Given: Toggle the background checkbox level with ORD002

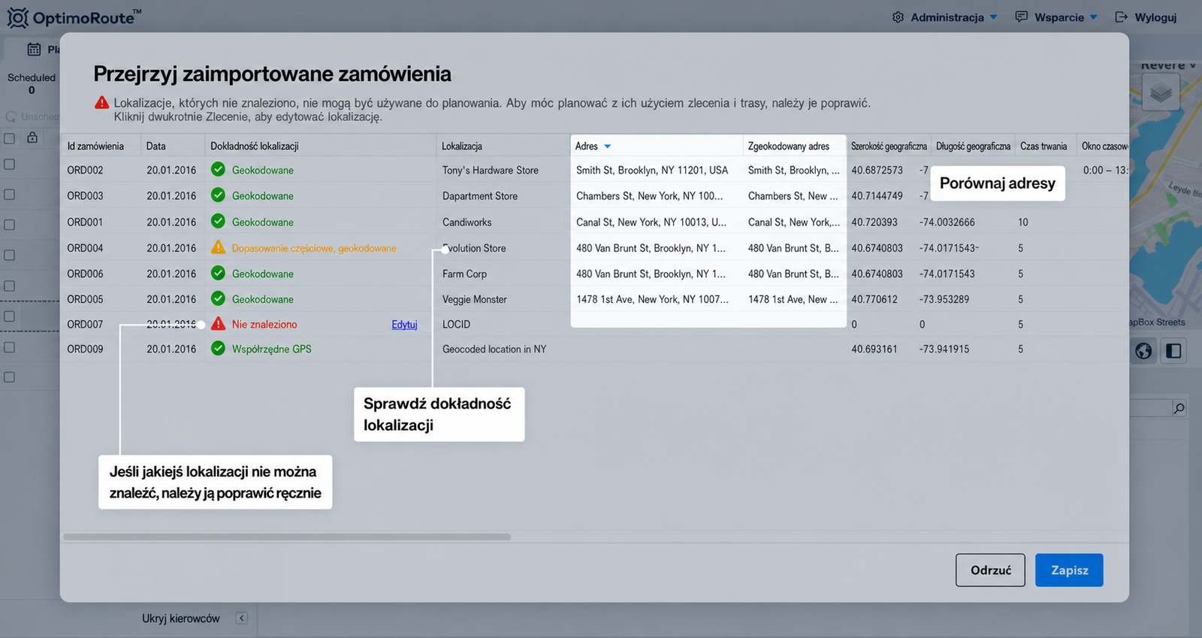Looking at the screenshot, I should coord(10,164).
